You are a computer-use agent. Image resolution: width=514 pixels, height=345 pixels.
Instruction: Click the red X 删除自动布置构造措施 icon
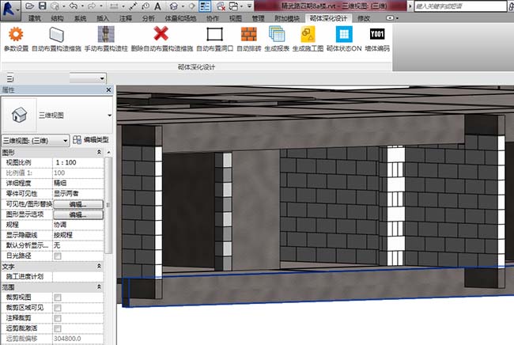pyautogui.click(x=161, y=33)
